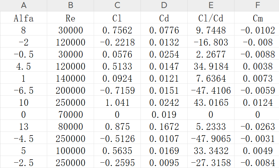Select entire column D via header
The image size is (279, 168).
point(164,5)
